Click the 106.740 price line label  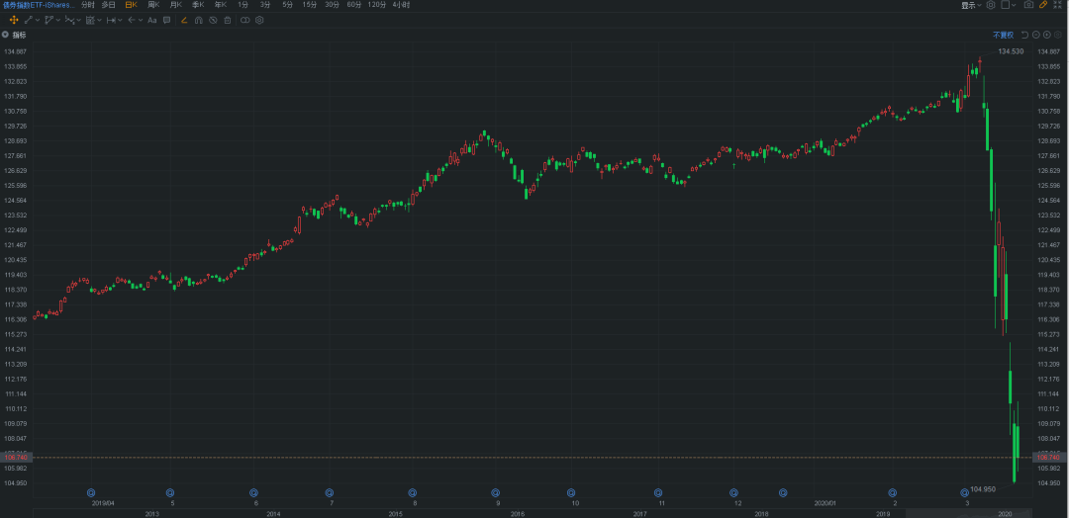point(17,458)
